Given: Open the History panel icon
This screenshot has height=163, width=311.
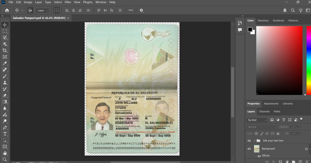Looking at the screenshot, I should click(x=240, y=23).
